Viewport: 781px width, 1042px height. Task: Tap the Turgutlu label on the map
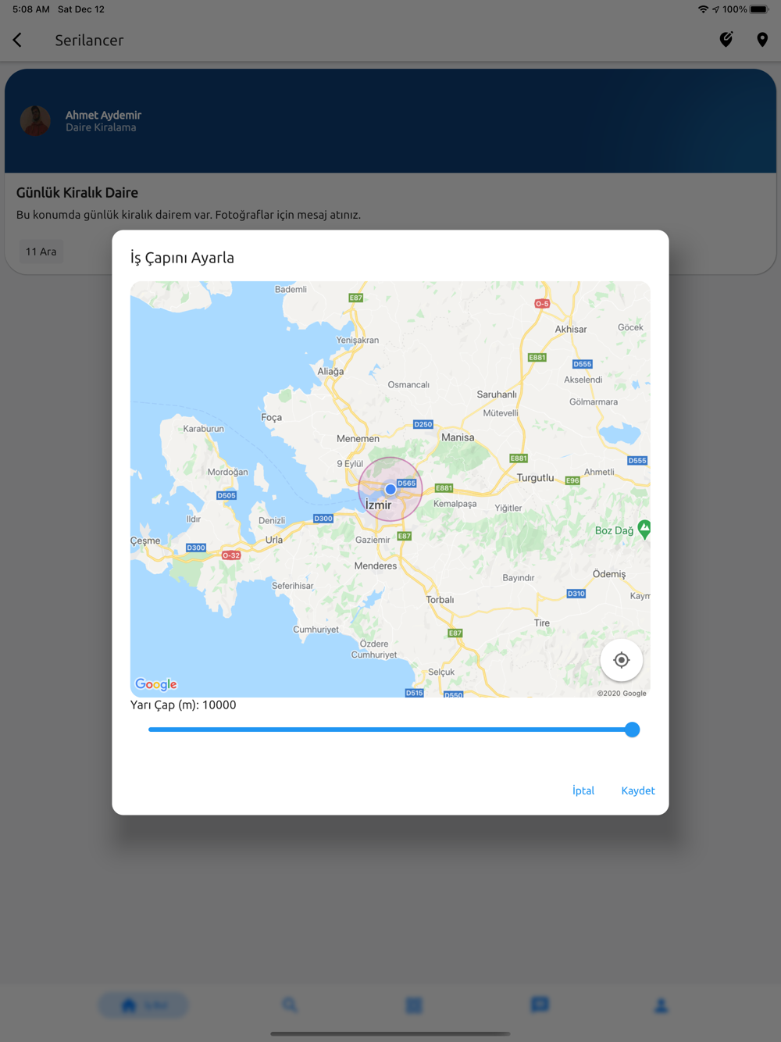click(535, 477)
